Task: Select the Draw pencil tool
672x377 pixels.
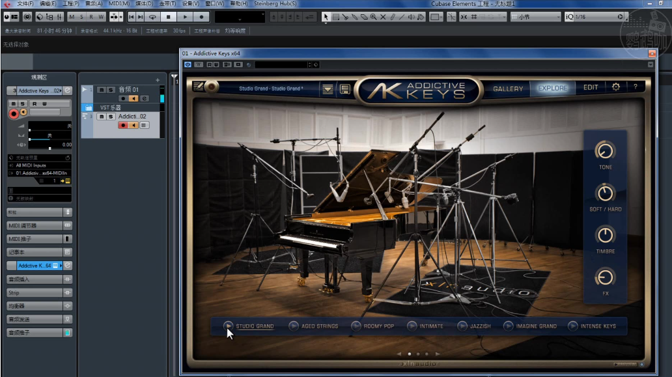Action: click(392, 17)
